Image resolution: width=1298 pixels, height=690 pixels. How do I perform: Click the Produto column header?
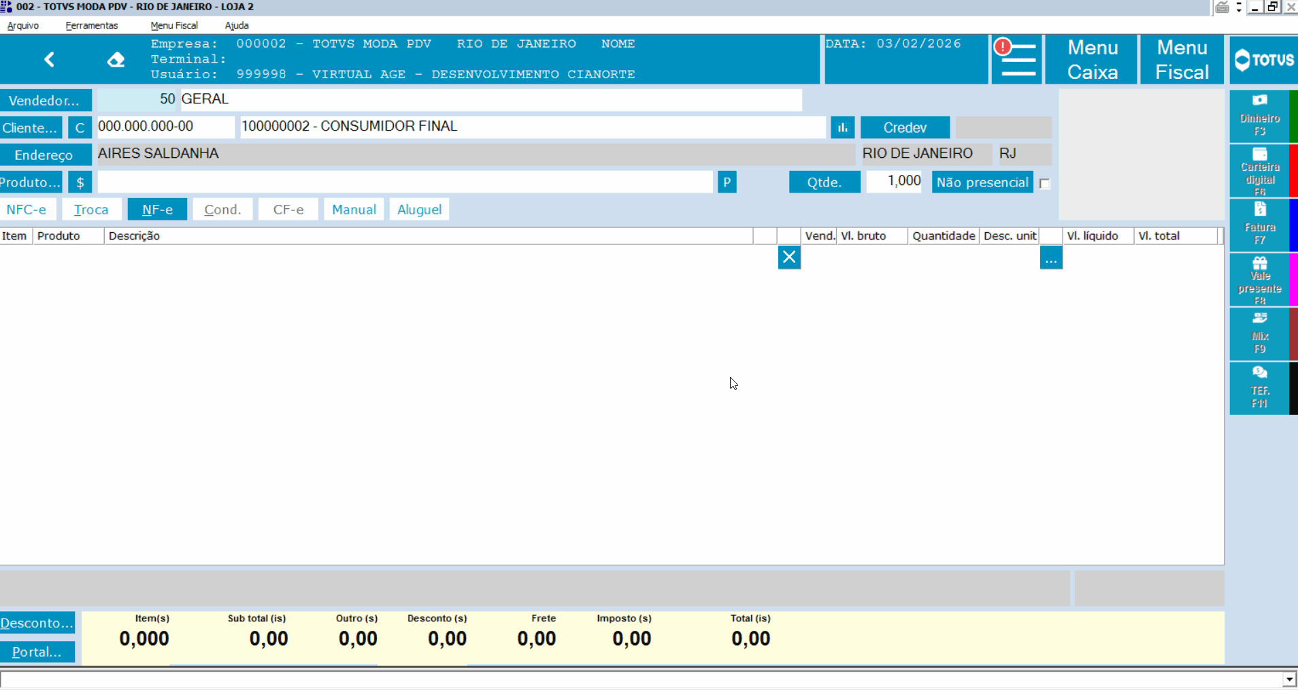coord(69,236)
